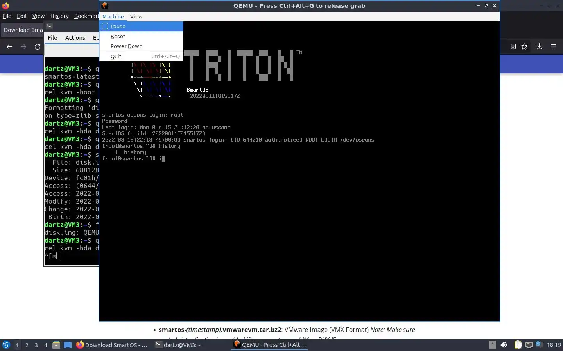Open the LXQt application menu
563x351 pixels.
[6, 345]
